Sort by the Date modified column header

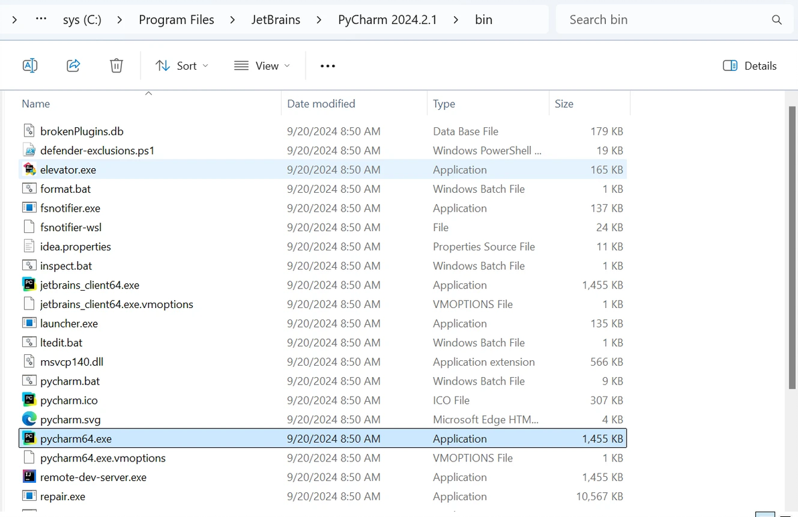tap(321, 104)
